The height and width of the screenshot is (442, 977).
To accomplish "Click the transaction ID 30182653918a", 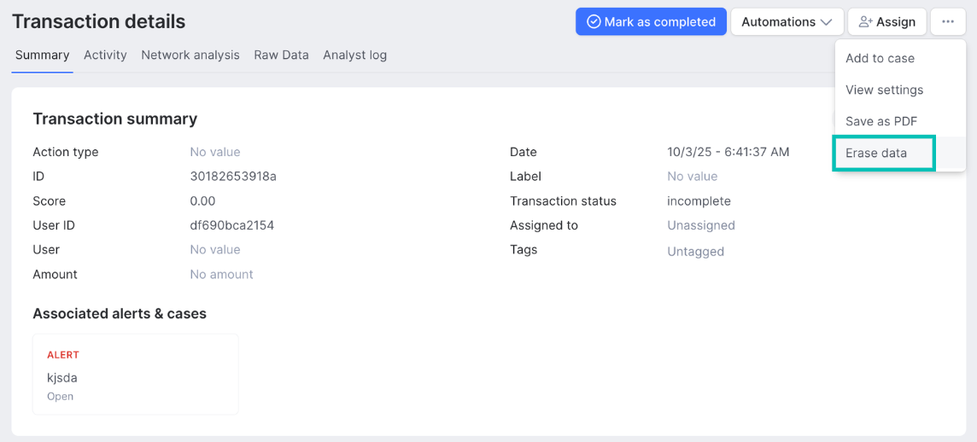I will 232,177.
